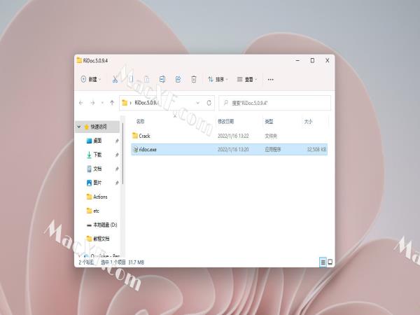
Task: Open Downloads (下载) in sidebar
Action: [x=97, y=155]
